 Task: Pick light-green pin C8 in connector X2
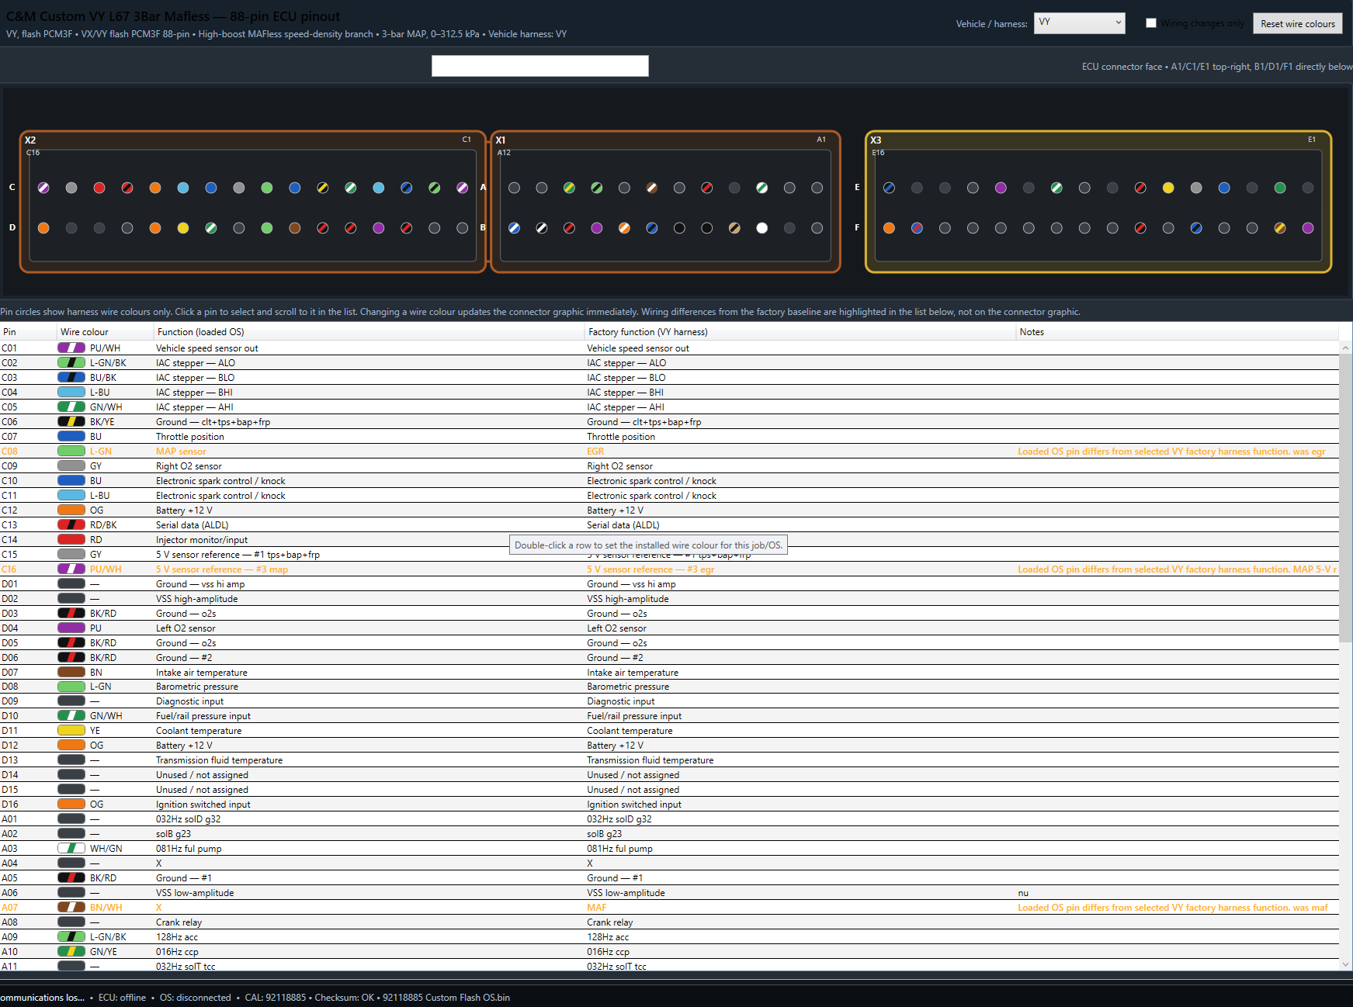(x=267, y=188)
